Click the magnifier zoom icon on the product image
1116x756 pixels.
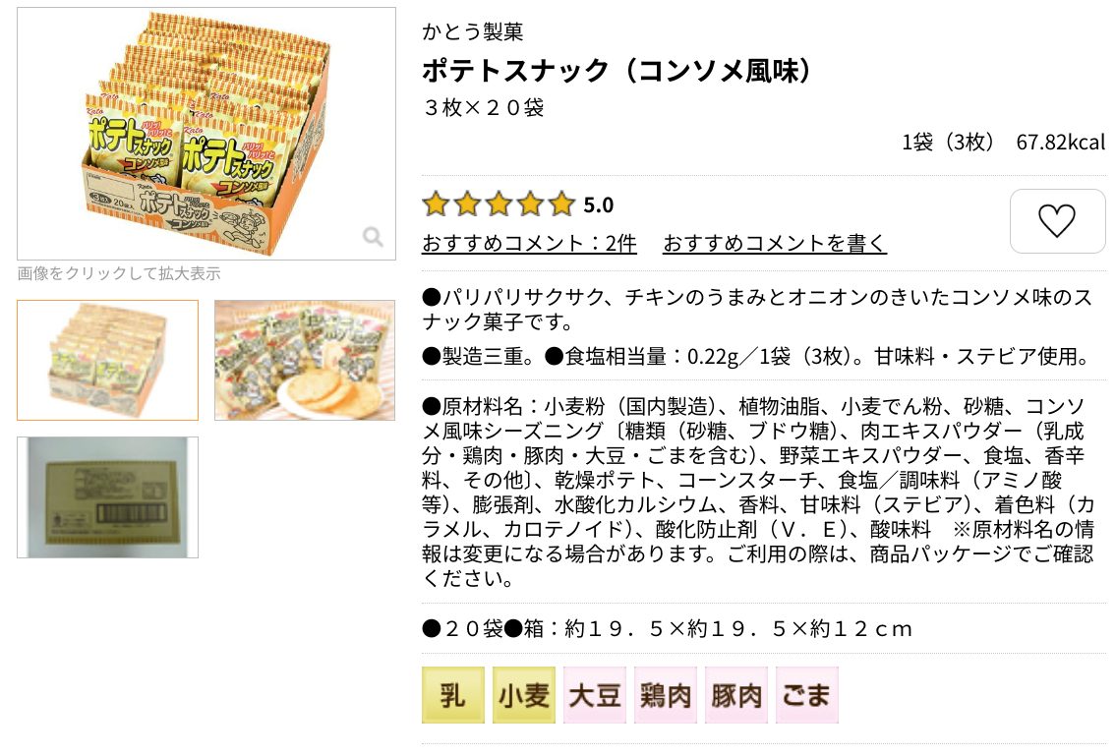click(x=373, y=236)
